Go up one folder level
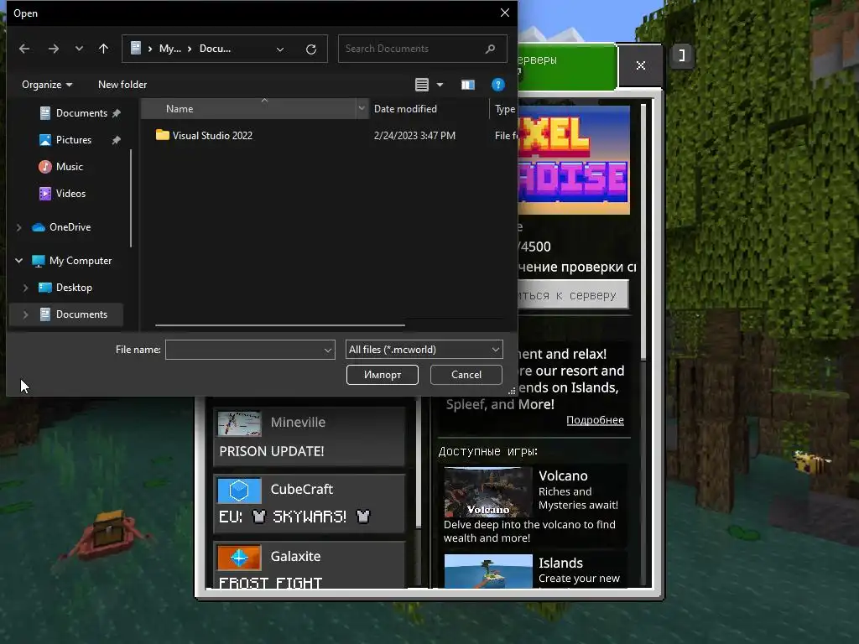The image size is (859, 644). pos(103,49)
